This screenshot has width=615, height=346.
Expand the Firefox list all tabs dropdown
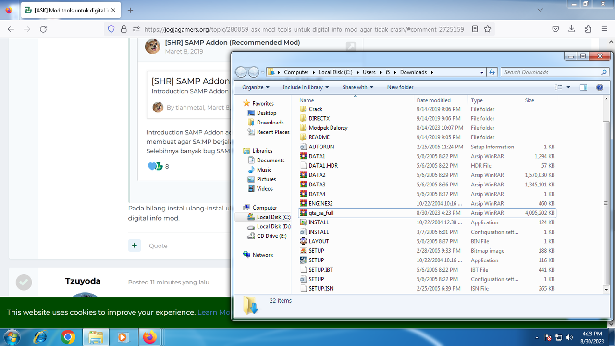pyautogui.click(x=541, y=10)
